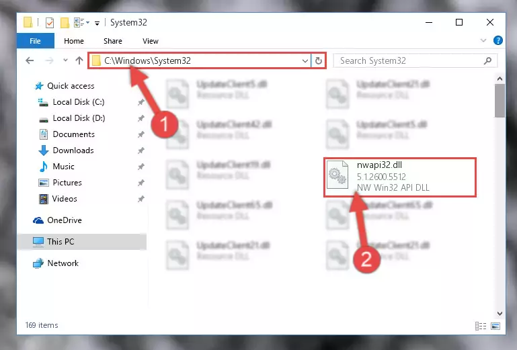Click pin icon next to Downloads

[x=141, y=150]
